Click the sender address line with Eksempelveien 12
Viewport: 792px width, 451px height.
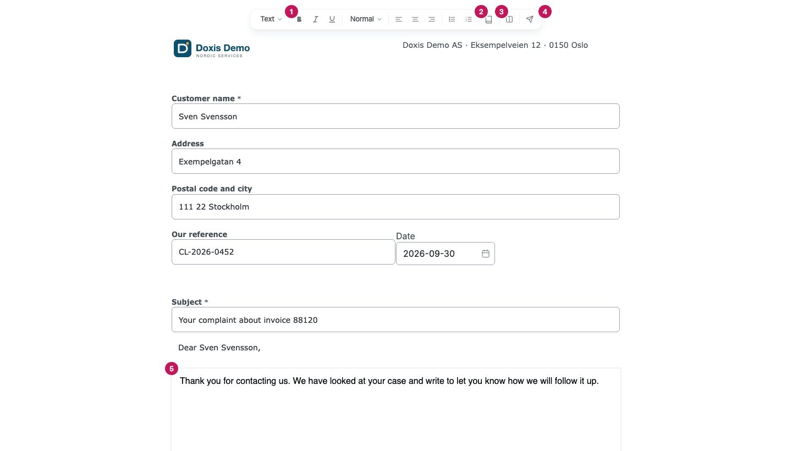(495, 45)
